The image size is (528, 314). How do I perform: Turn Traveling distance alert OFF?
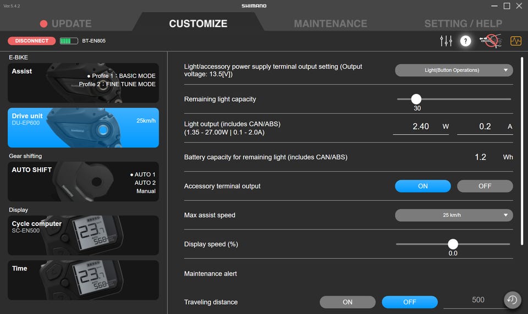pyautogui.click(x=409, y=302)
